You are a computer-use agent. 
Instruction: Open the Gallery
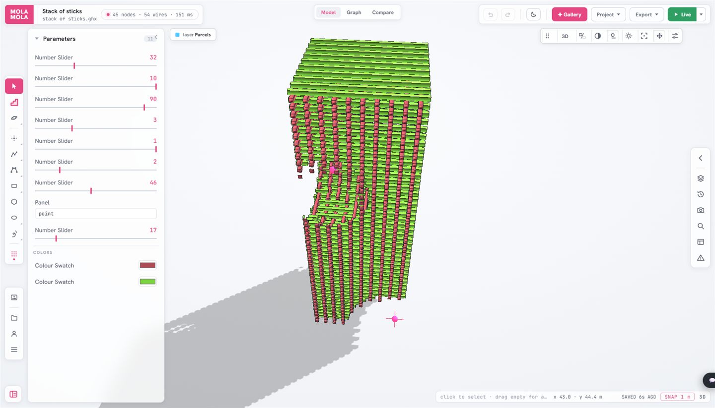pos(570,14)
